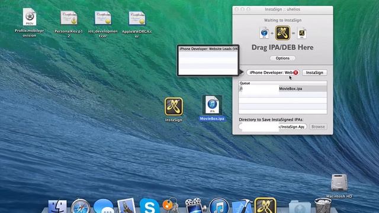Click Drag IPA/DEB Here drop area

pyautogui.click(x=282, y=47)
